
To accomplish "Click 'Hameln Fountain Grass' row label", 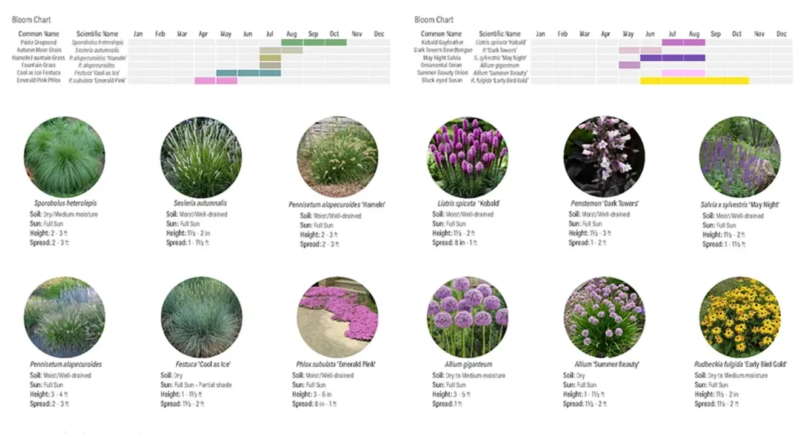I will click(x=39, y=58).
